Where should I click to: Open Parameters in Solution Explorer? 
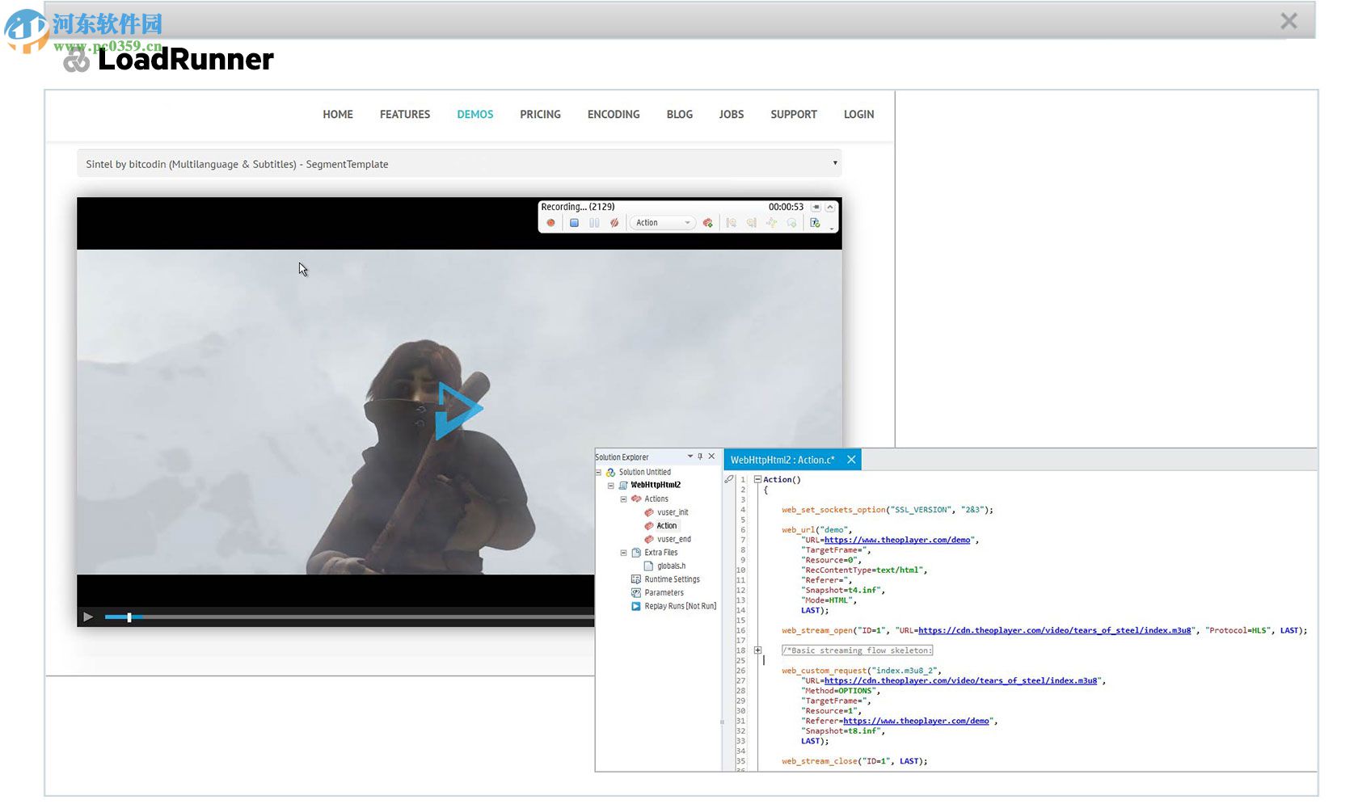click(x=664, y=593)
